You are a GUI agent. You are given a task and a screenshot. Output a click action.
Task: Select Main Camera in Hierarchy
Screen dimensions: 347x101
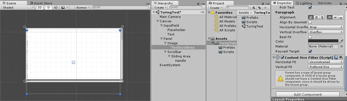pyautogui.click(x=170, y=17)
